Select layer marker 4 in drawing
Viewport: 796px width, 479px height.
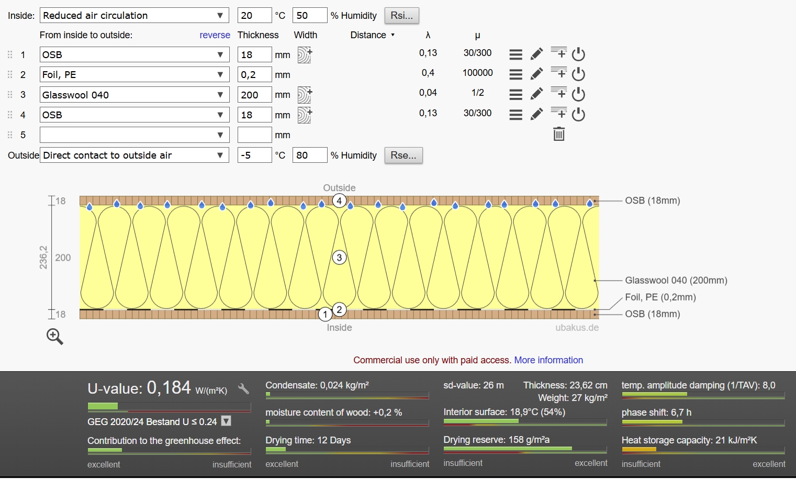click(339, 200)
